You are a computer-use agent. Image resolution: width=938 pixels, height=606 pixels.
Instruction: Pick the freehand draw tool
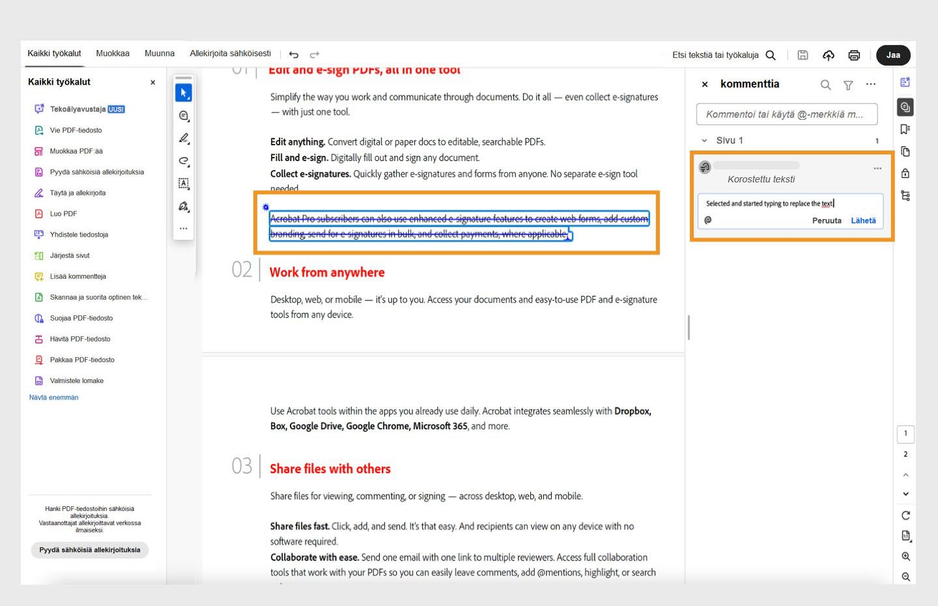pyautogui.click(x=184, y=161)
